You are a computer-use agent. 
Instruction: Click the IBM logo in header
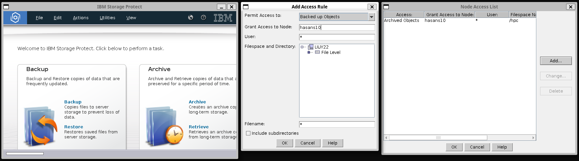click(x=223, y=18)
